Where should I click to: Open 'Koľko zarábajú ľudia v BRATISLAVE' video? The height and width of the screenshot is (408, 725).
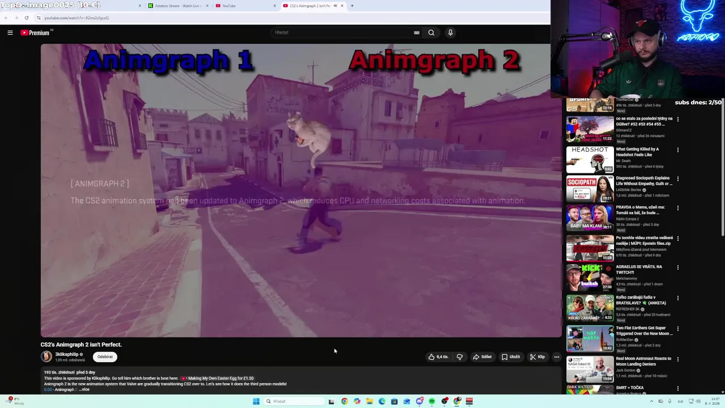click(x=590, y=308)
